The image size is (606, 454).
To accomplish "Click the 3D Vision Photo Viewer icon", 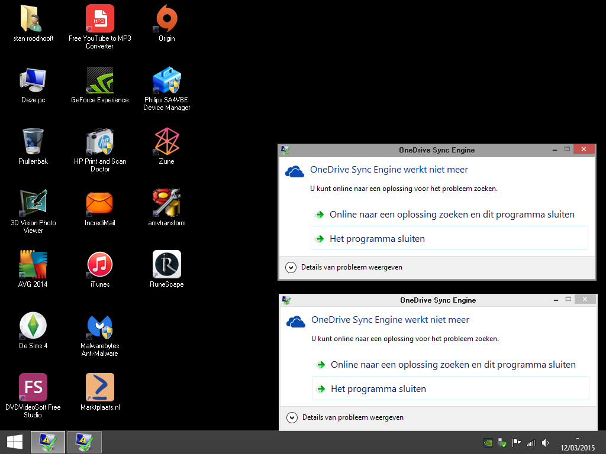I will pyautogui.click(x=33, y=203).
